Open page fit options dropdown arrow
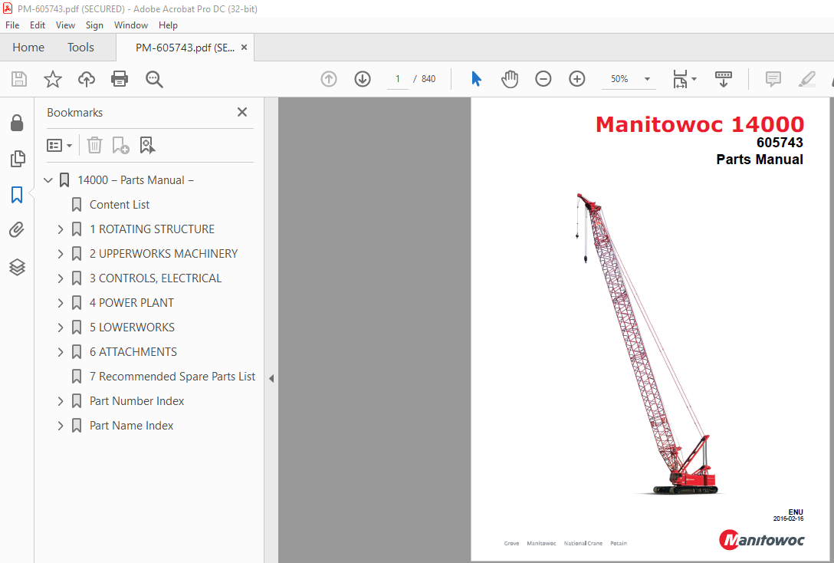 click(x=694, y=79)
